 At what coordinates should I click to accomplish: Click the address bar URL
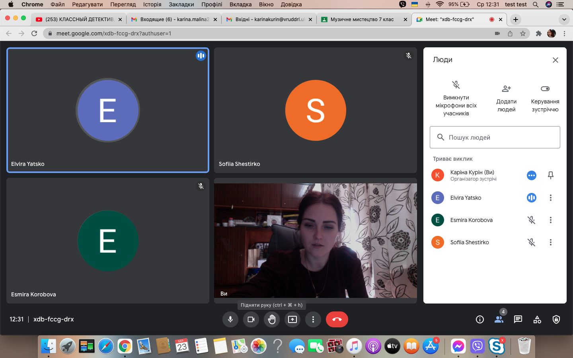[x=114, y=33]
